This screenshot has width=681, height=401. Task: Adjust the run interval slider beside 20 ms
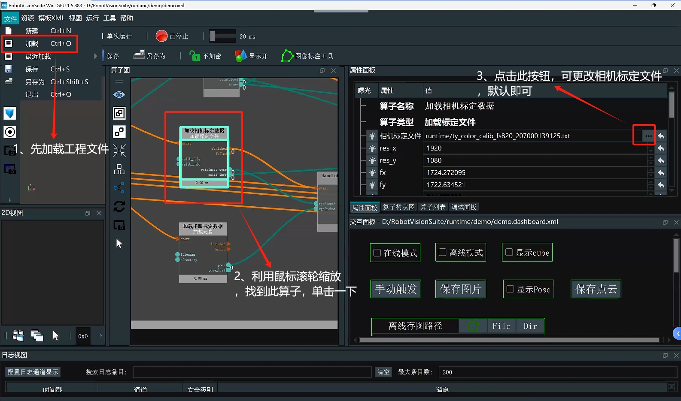pos(222,36)
